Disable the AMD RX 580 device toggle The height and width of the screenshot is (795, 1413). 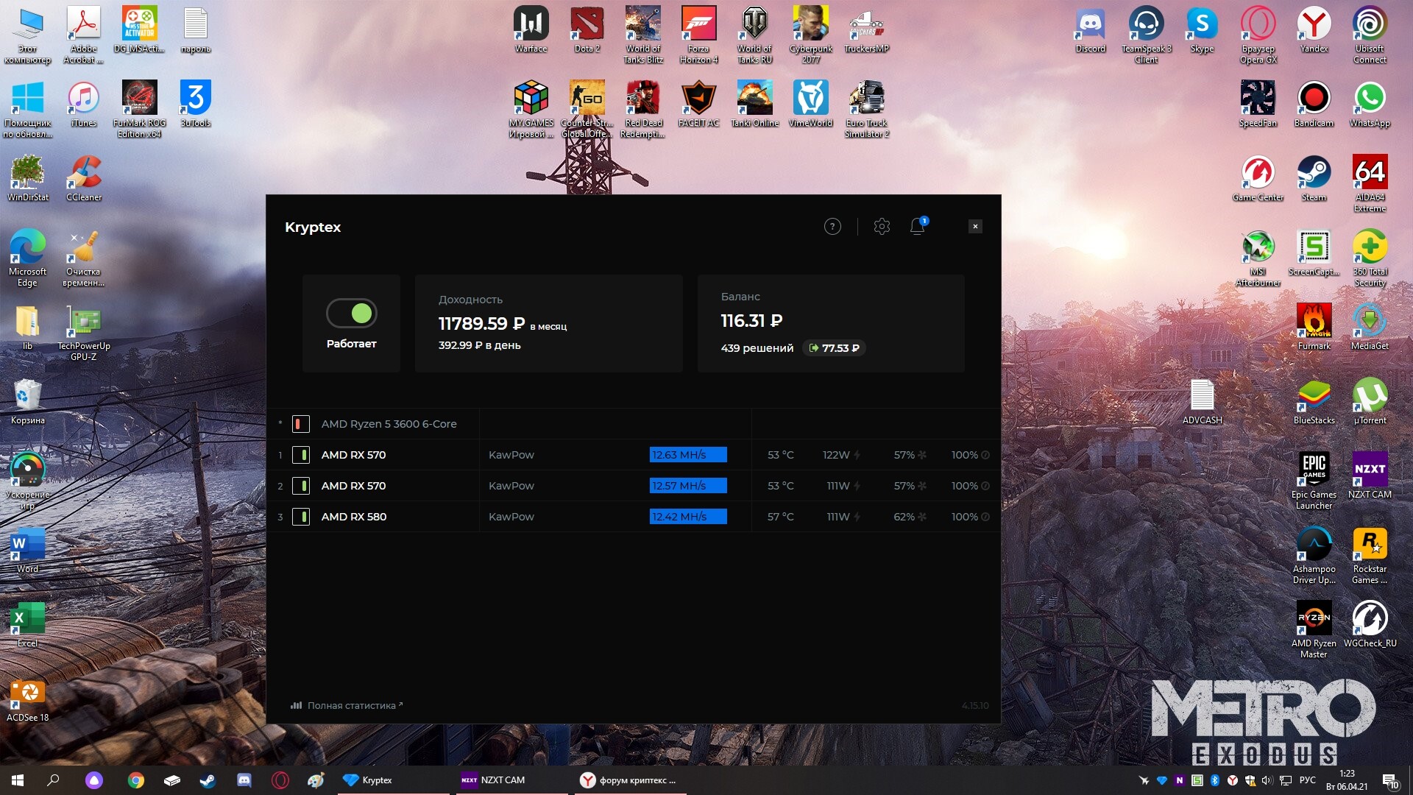300,517
